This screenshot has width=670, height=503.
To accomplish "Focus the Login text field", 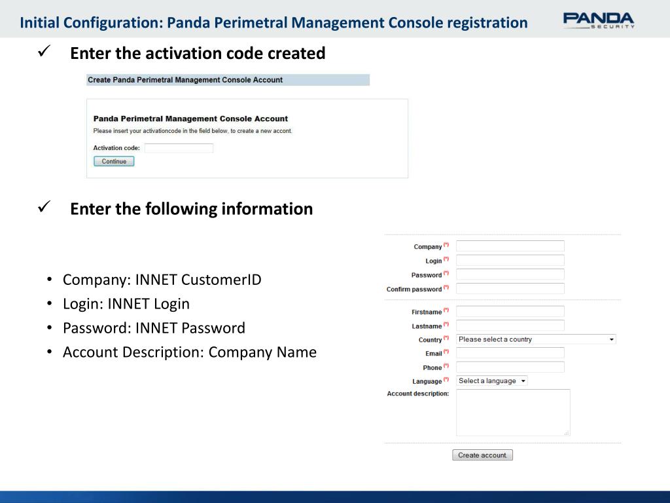I will [x=510, y=260].
